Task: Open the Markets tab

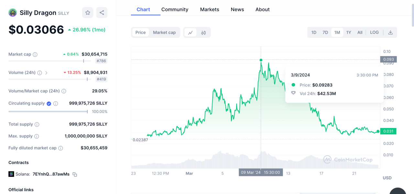Action: click(210, 9)
